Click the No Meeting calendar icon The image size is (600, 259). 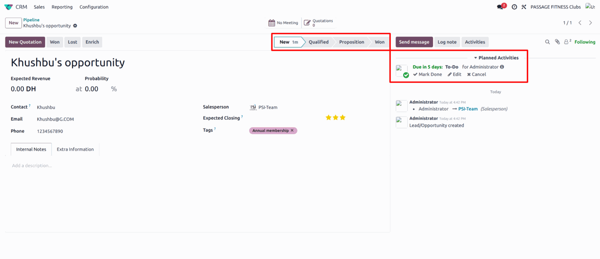[272, 23]
